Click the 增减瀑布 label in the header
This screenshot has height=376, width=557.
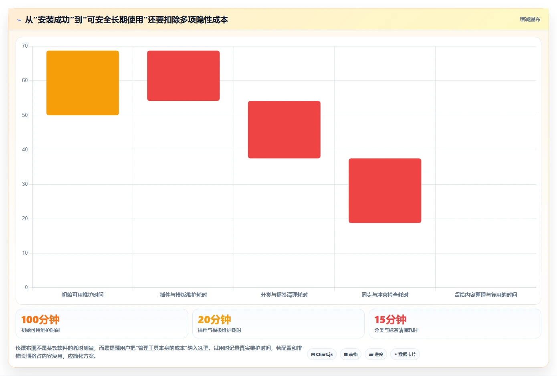coord(530,19)
